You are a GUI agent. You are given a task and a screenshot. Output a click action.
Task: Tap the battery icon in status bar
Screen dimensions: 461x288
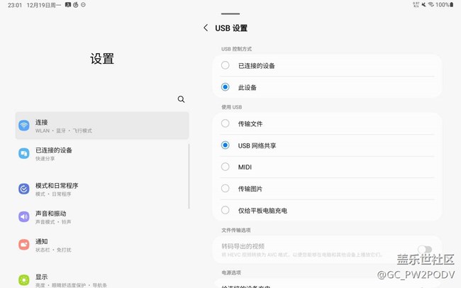click(x=452, y=4)
